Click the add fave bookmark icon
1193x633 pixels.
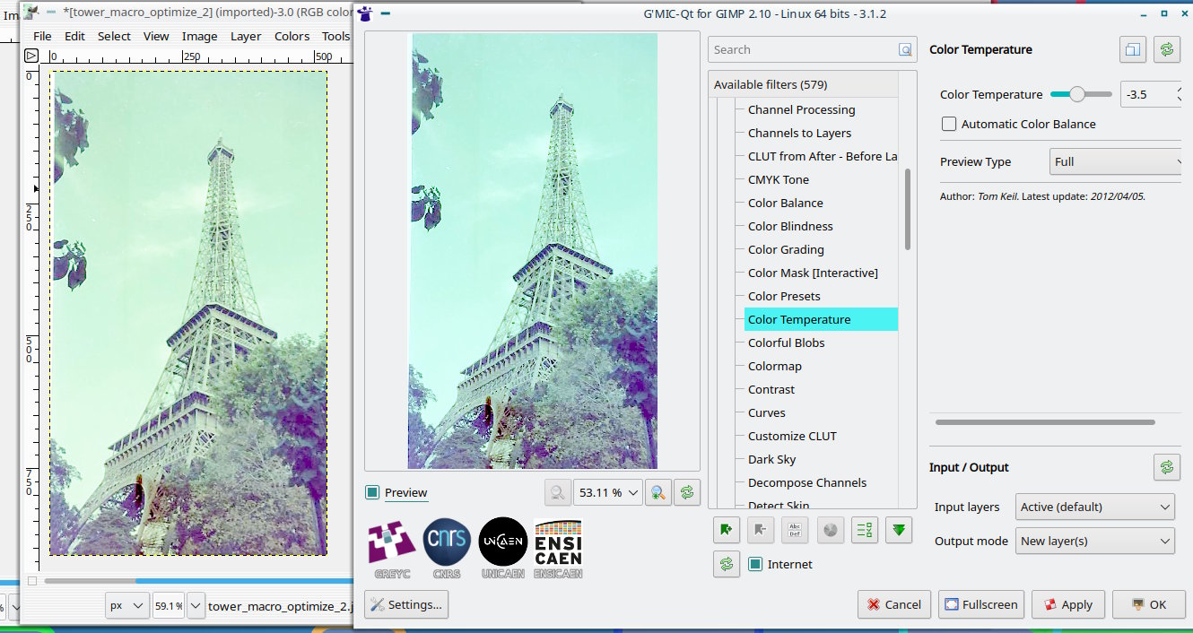726,530
